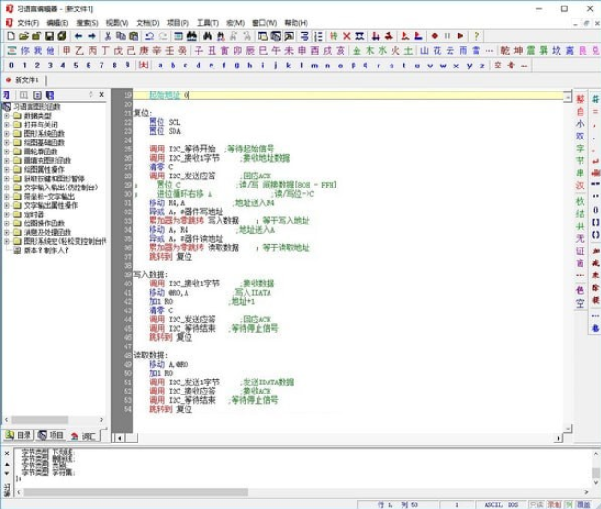The image size is (601, 509).
Task: Click the play triangle icon
Action: (461, 36)
